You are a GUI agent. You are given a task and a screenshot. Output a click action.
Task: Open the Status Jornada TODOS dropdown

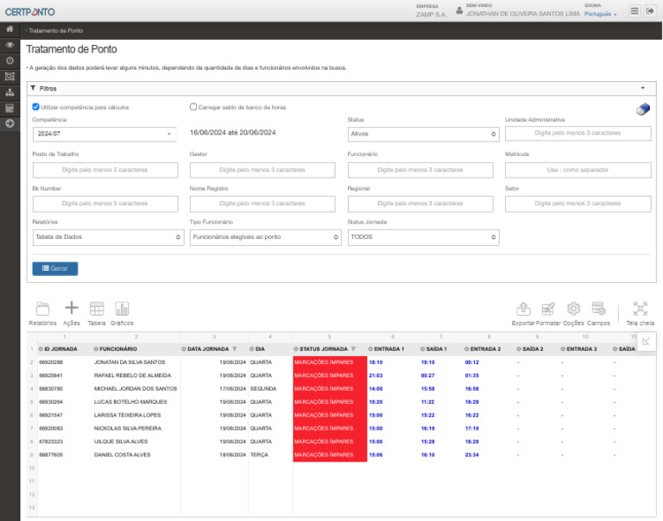pos(423,237)
